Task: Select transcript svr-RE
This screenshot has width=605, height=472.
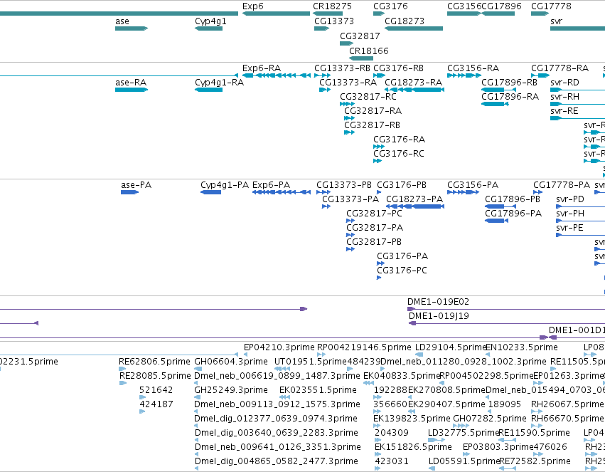Action: 577,118
